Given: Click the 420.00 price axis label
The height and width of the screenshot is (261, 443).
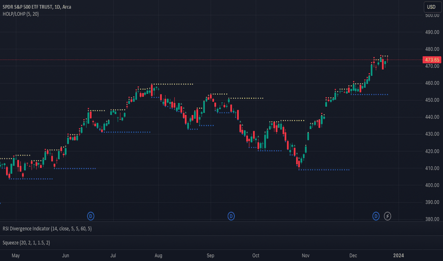Looking at the screenshot, I should coord(432,151).
